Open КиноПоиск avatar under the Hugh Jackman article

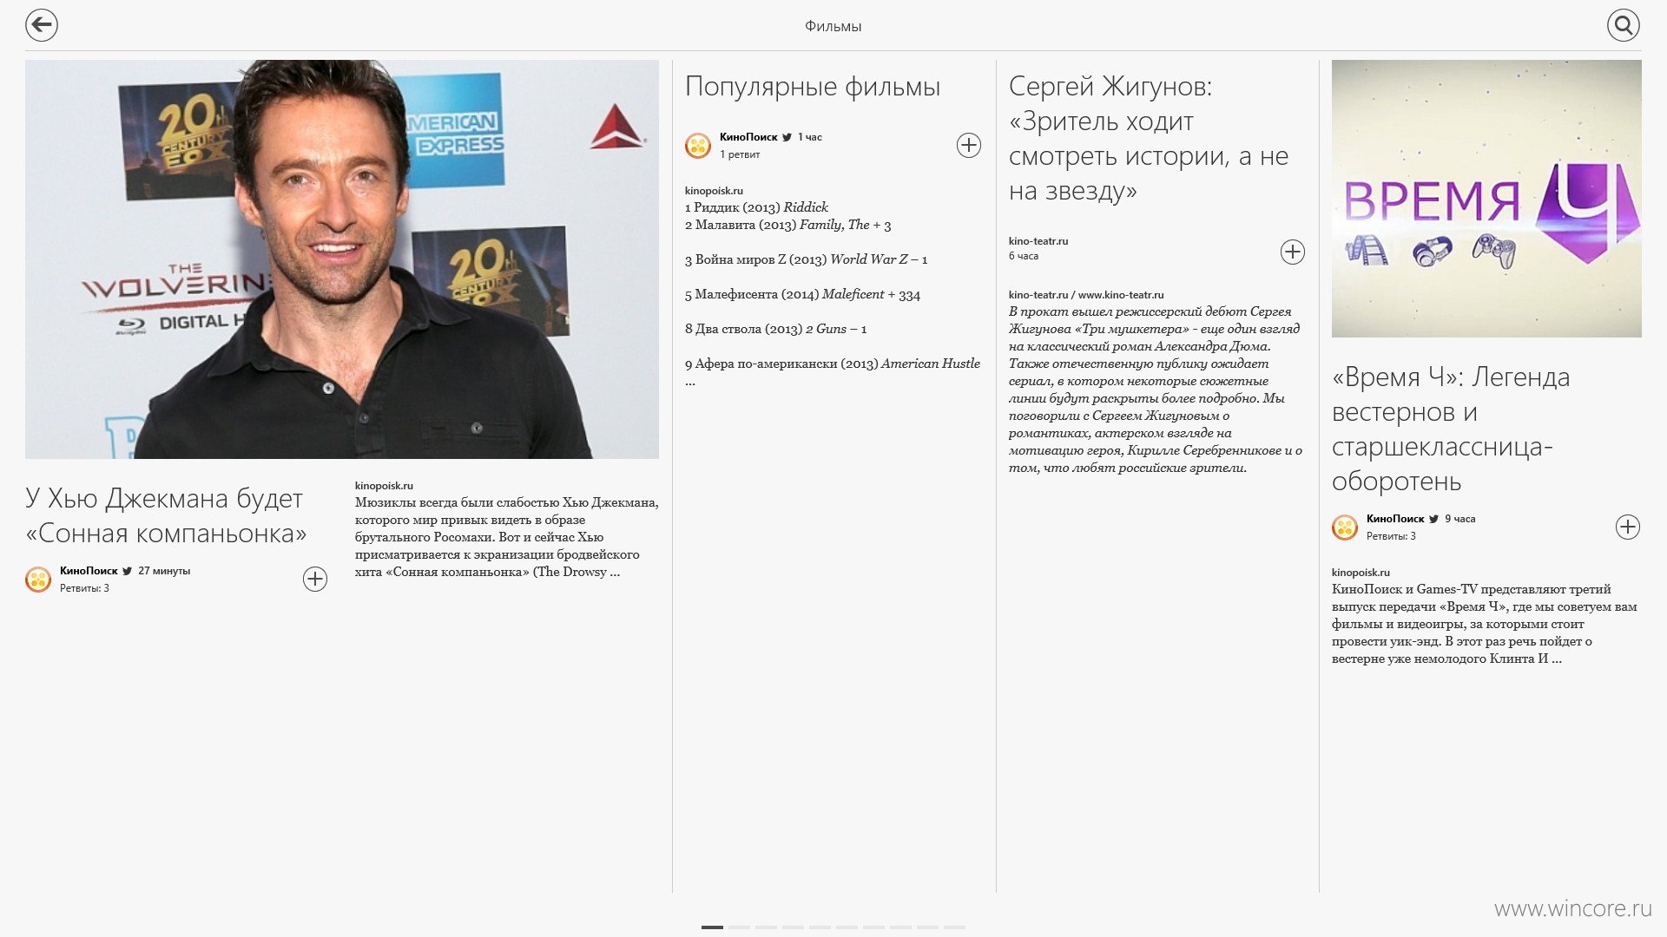pyautogui.click(x=38, y=579)
